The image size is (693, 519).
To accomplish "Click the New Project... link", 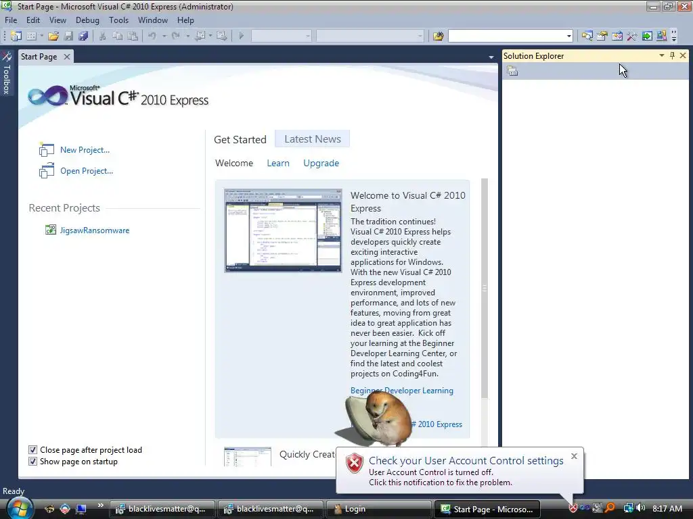I will [x=85, y=150].
